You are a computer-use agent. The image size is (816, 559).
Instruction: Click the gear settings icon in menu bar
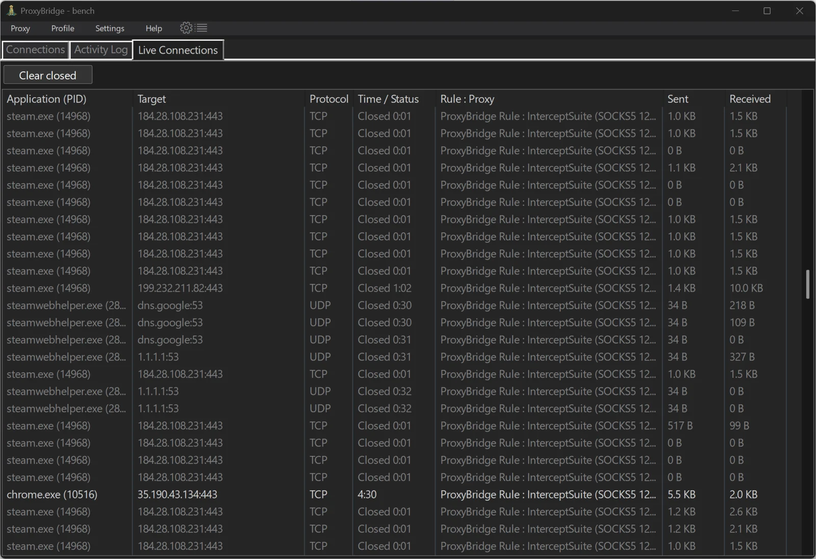186,28
